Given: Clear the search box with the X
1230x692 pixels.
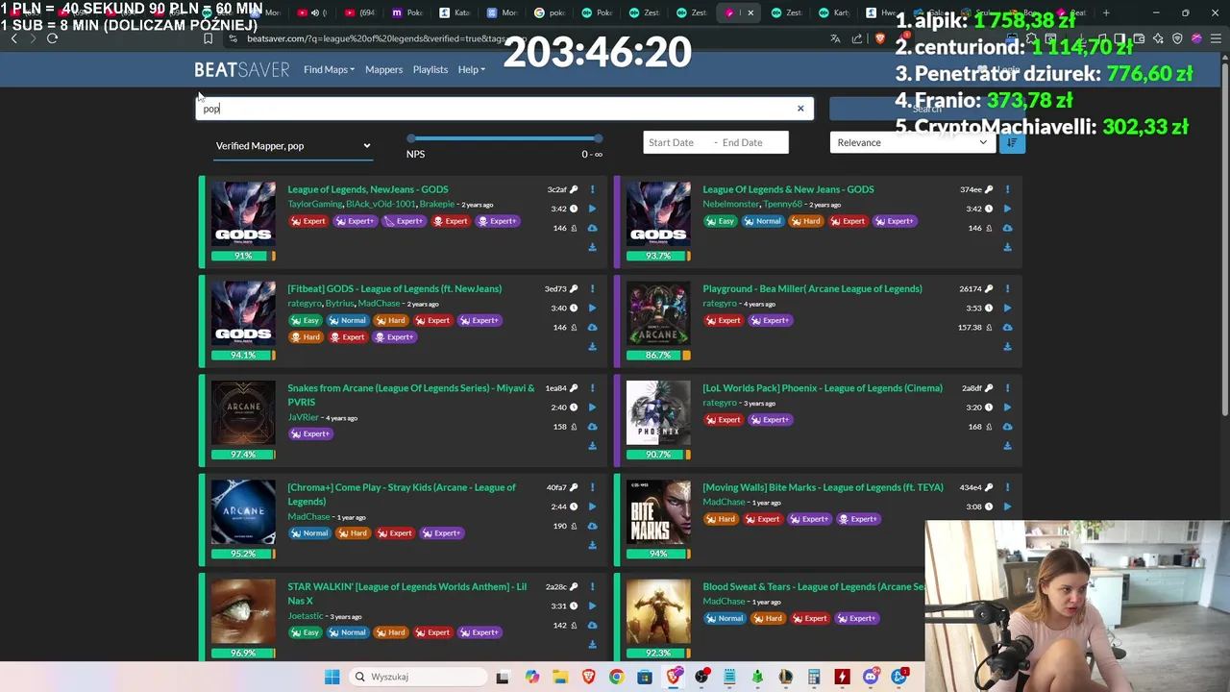Looking at the screenshot, I should 800,108.
